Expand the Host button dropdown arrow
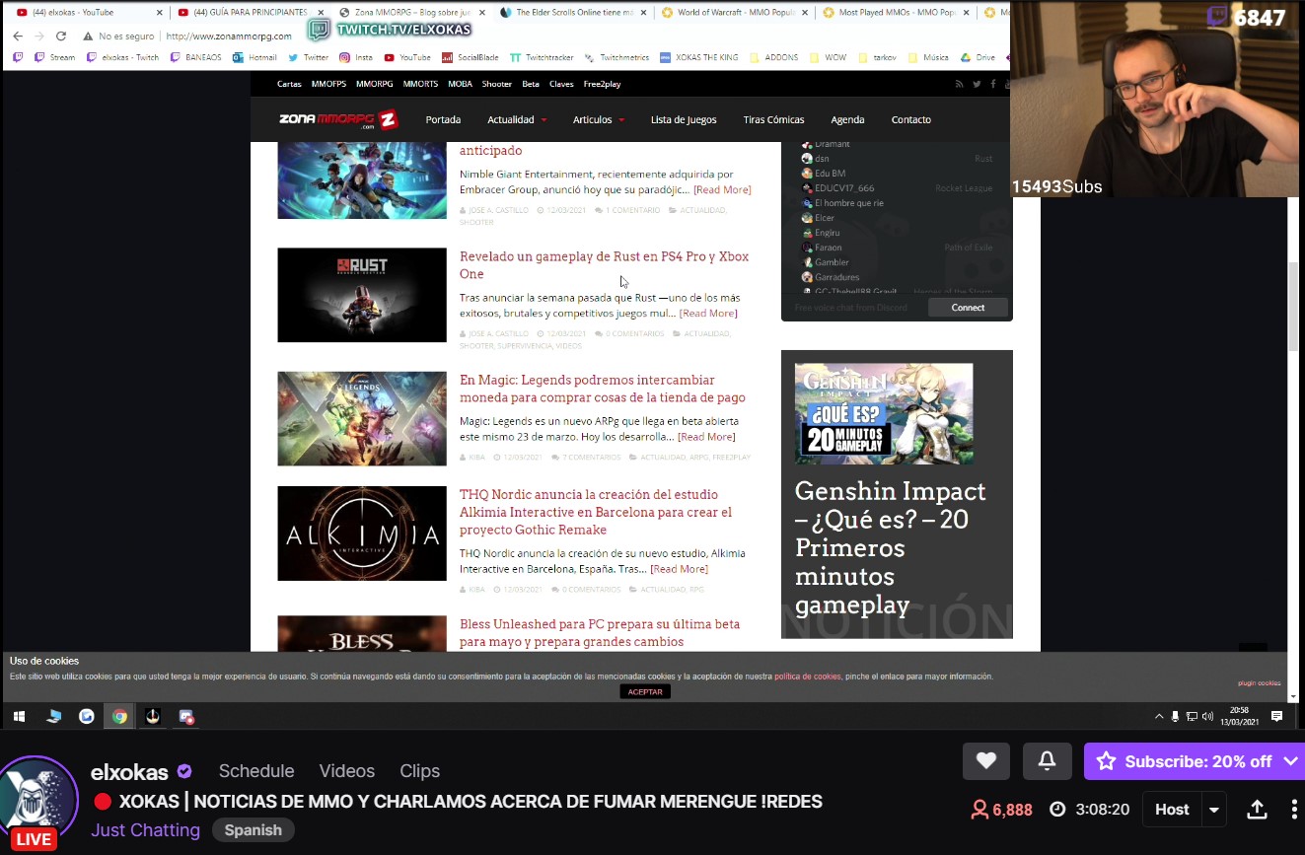This screenshot has height=855, width=1305. (1214, 810)
